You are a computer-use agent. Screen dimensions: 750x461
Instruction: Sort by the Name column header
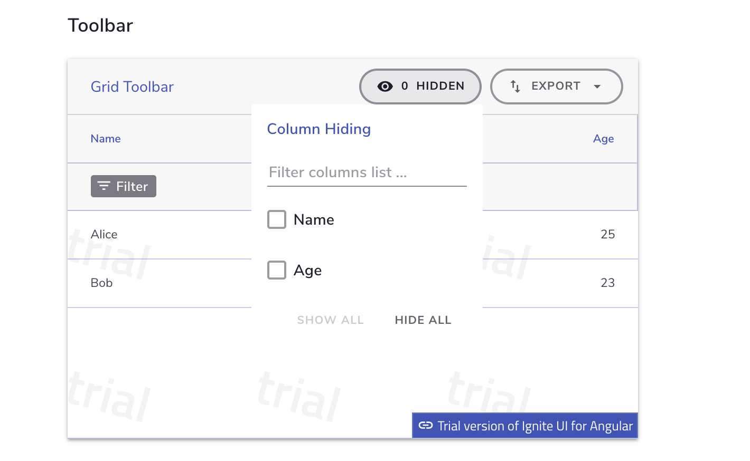pos(105,138)
